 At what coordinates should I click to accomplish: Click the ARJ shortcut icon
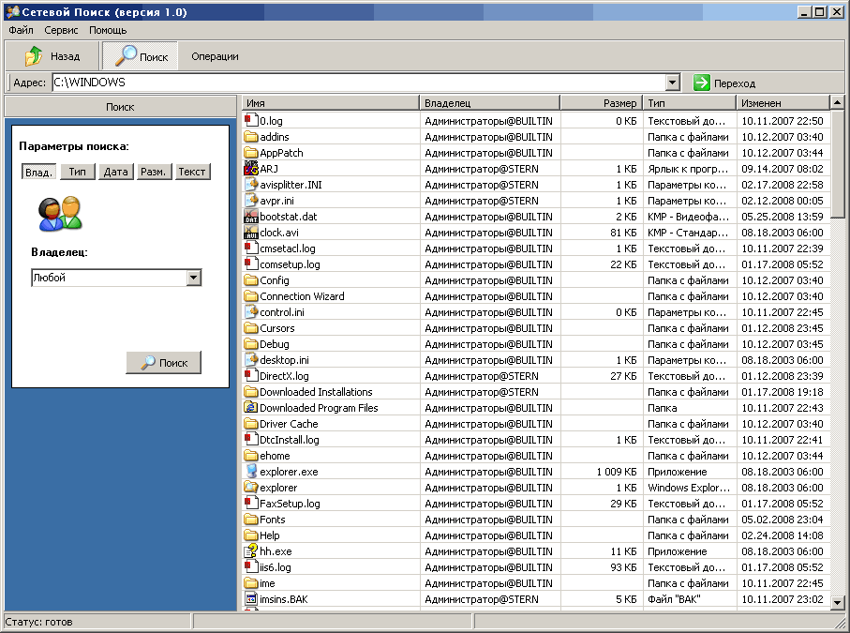[251, 169]
